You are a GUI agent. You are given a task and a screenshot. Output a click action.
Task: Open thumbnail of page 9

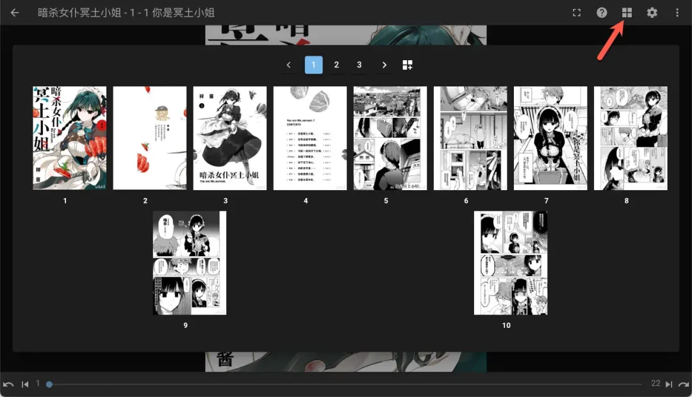[189, 263]
